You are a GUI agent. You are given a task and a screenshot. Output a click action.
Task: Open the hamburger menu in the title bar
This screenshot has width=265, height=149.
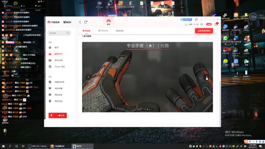pyautogui.click(x=201, y=20)
